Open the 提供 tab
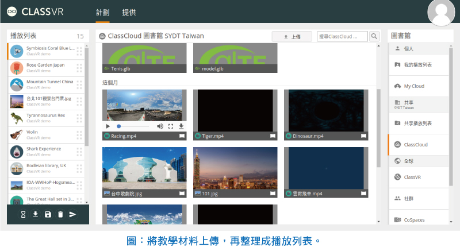This screenshot has height=247, width=460. pos(129,12)
